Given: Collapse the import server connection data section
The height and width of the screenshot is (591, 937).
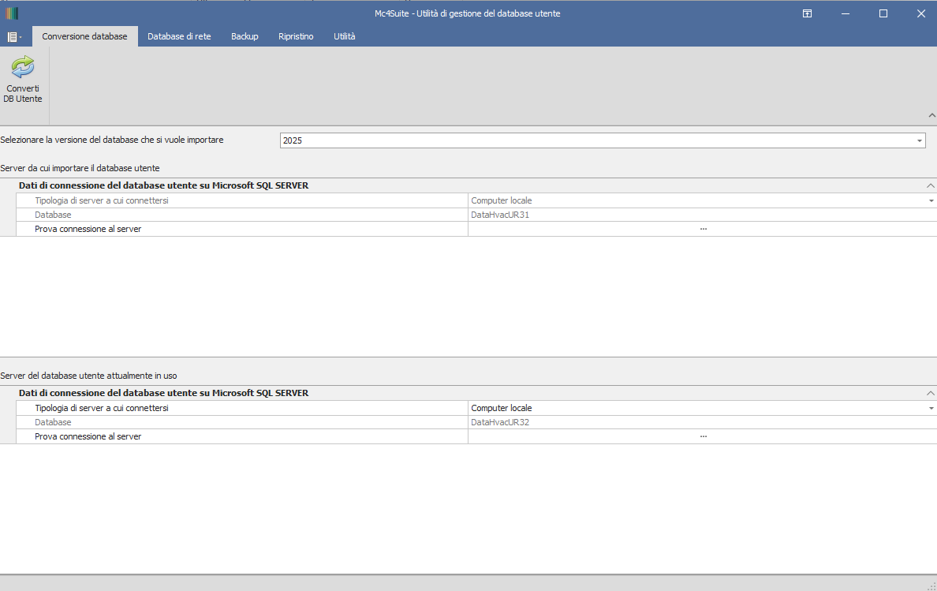Looking at the screenshot, I should tap(931, 186).
